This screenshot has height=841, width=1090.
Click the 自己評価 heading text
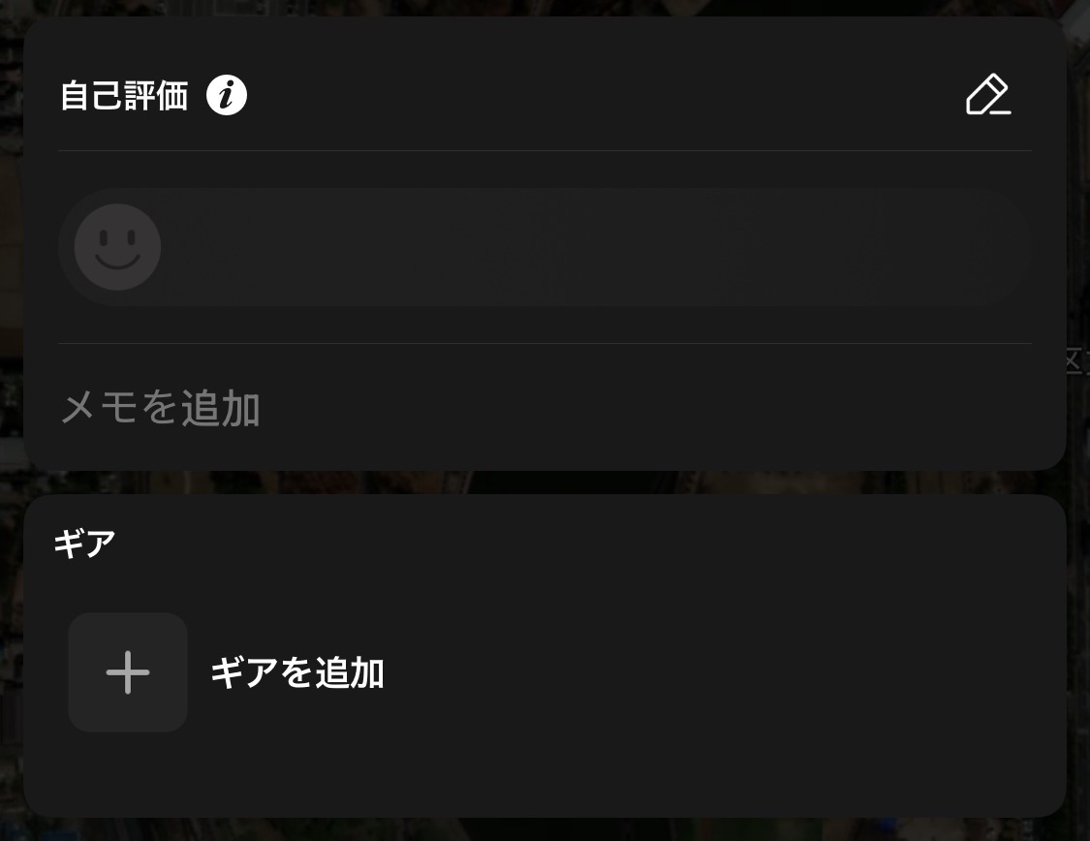coord(124,95)
